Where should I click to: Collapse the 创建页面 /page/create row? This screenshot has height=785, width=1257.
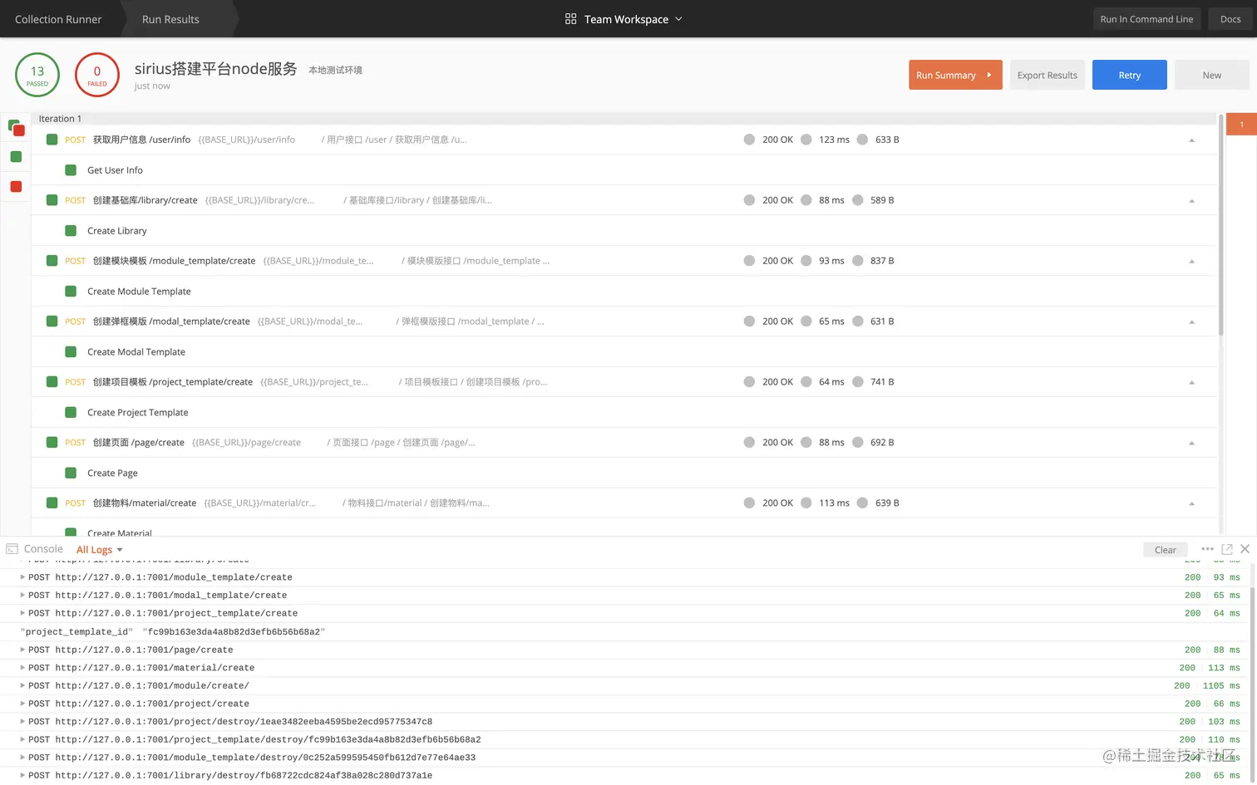[1191, 444]
